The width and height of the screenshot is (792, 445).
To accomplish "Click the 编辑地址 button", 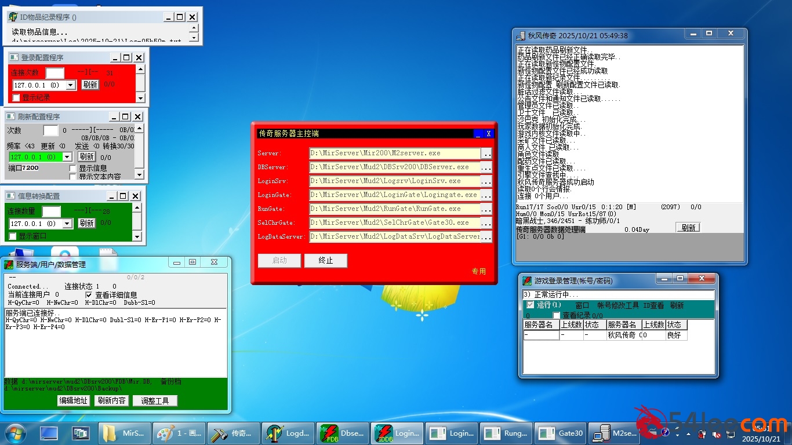I will pos(73,400).
